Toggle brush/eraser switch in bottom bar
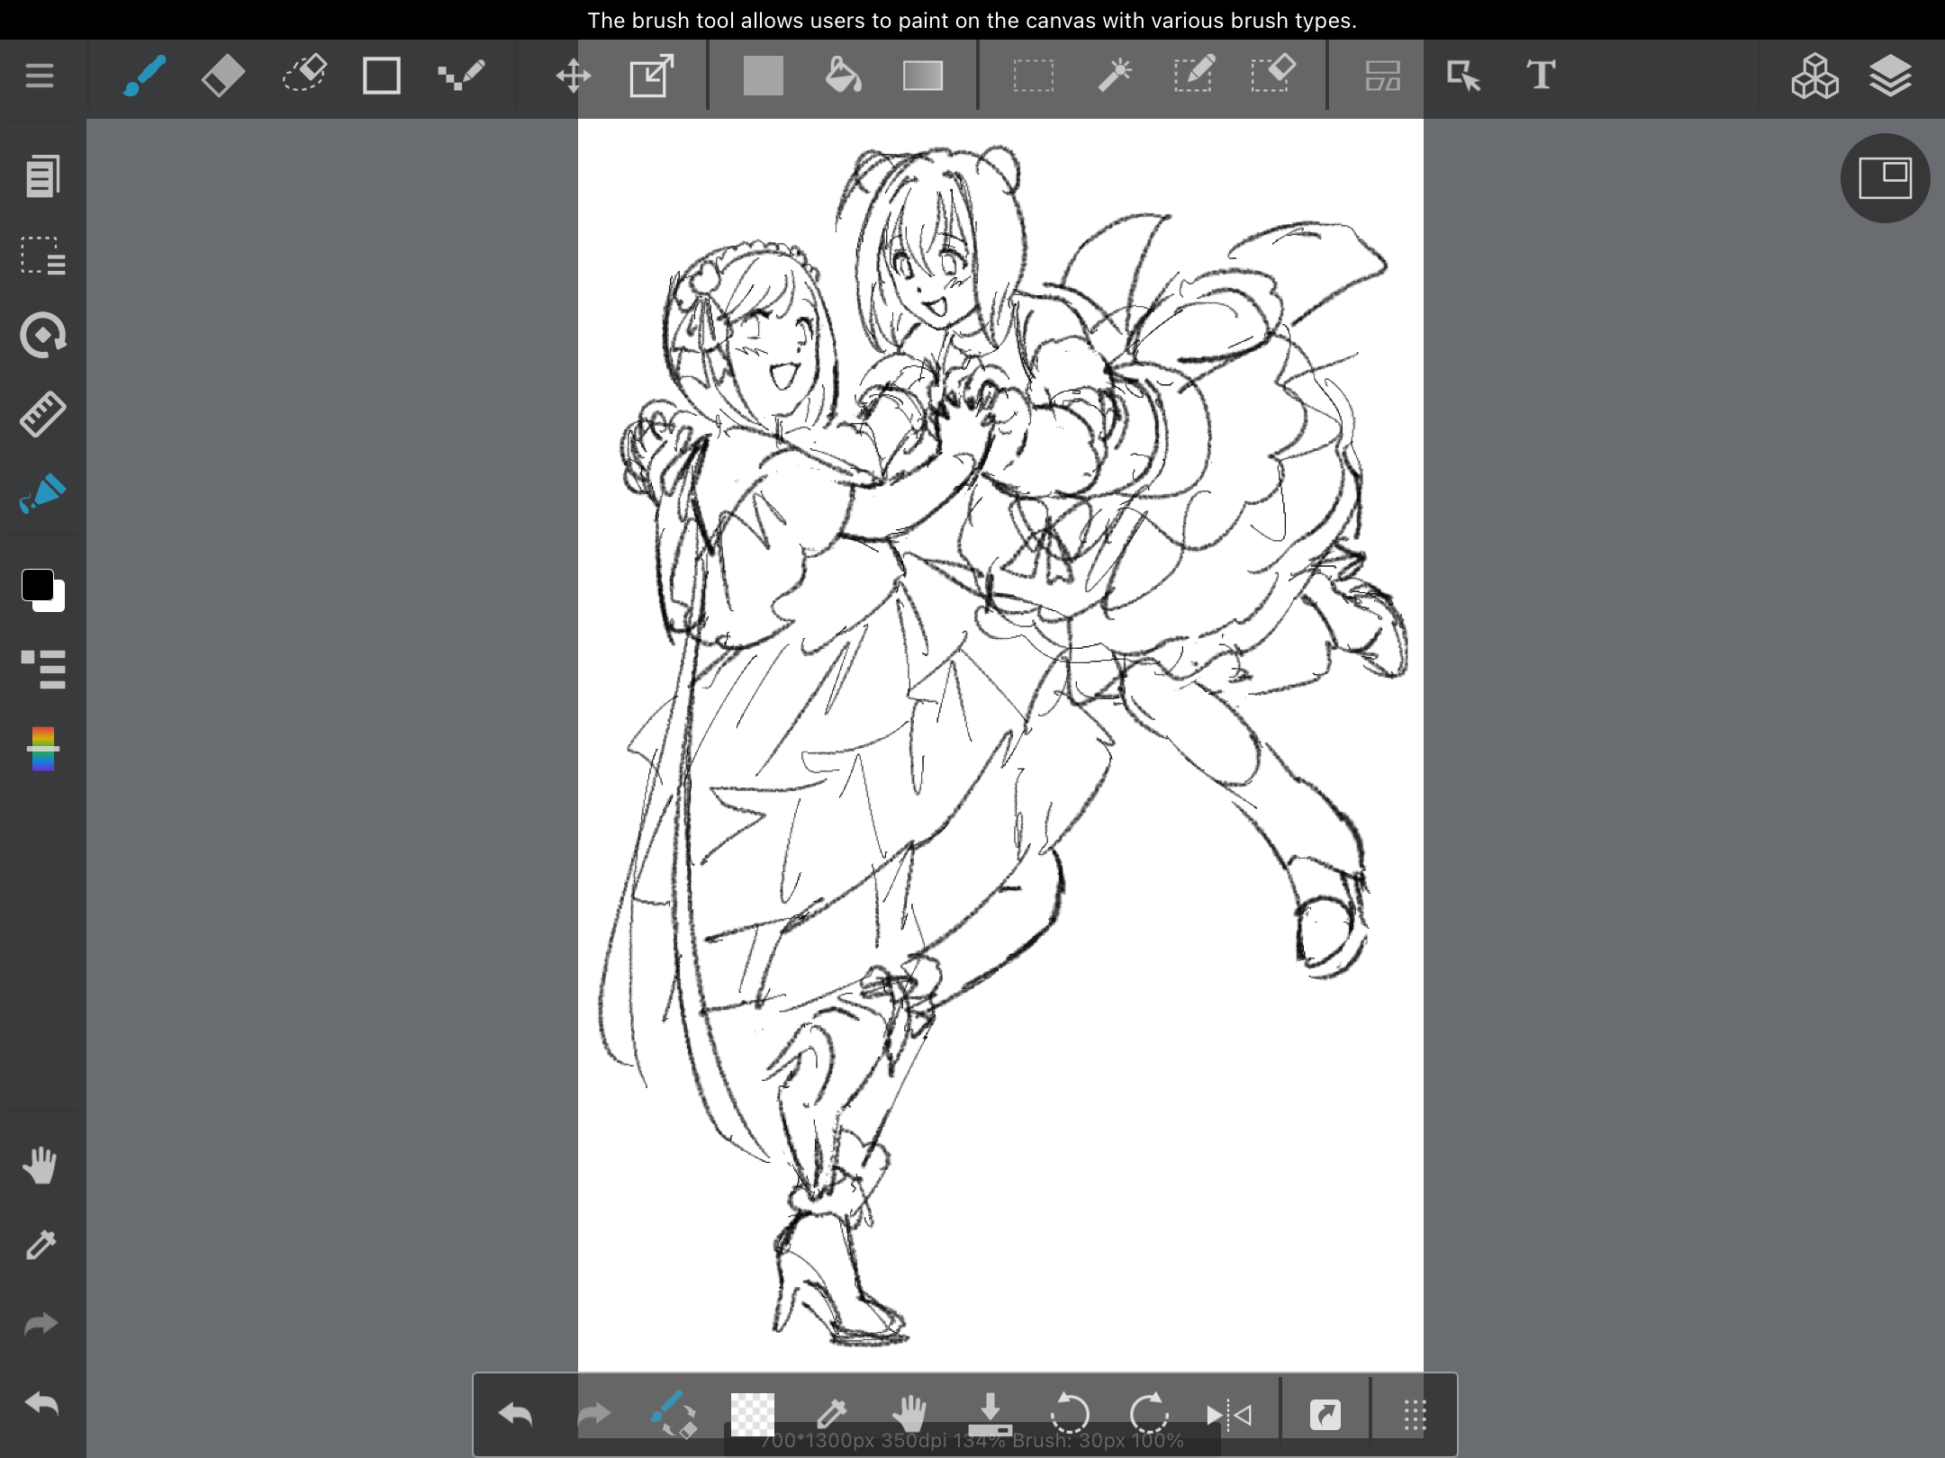 coord(673,1415)
